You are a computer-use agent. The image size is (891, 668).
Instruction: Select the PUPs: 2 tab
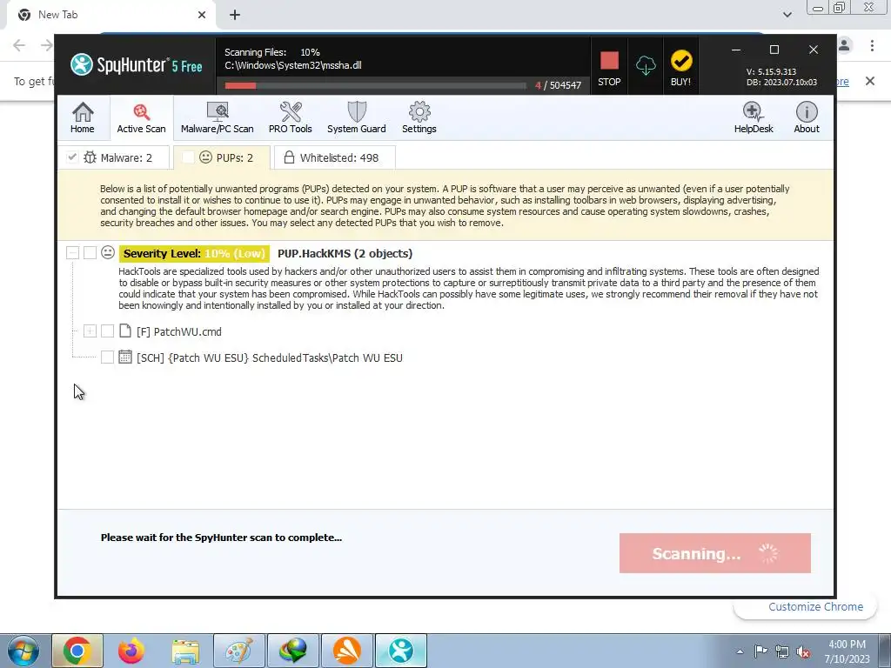click(222, 157)
